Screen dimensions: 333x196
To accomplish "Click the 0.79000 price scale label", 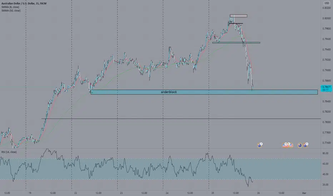I will (x=327, y=70).
